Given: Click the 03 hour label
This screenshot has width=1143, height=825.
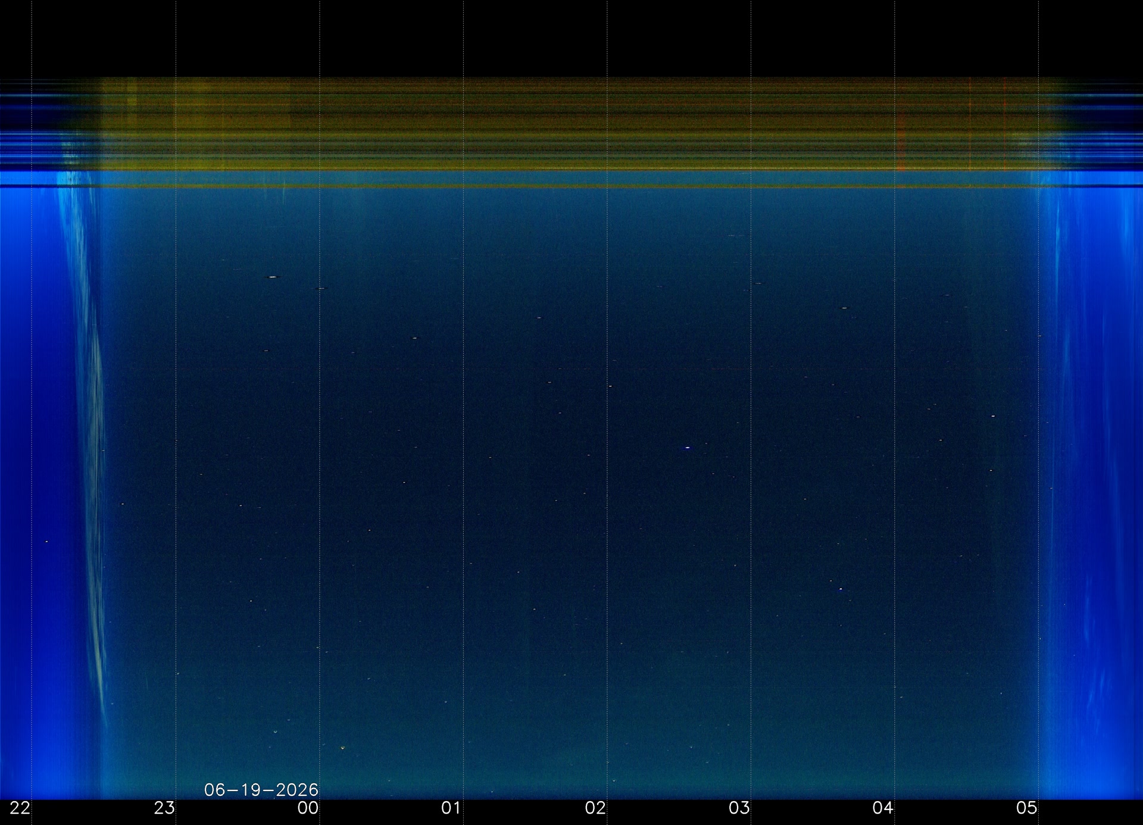Looking at the screenshot, I should click(739, 808).
